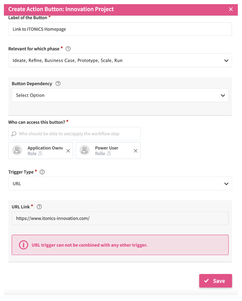The image size is (242, 301).
Task: Close the Create Action Button dialog
Action: 231,9
